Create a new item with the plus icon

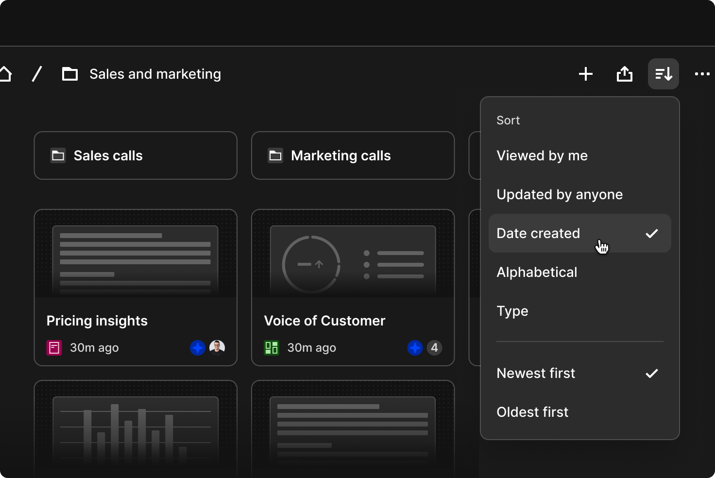coord(586,74)
